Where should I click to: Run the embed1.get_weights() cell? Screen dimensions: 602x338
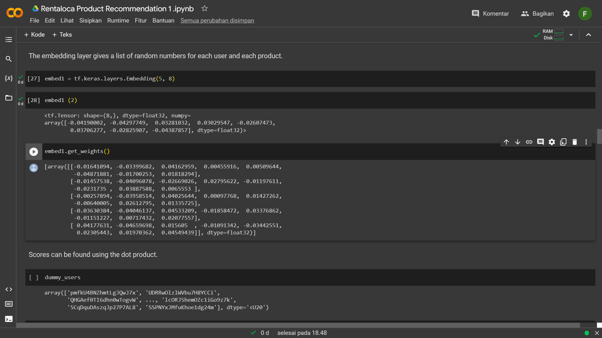[x=34, y=151]
